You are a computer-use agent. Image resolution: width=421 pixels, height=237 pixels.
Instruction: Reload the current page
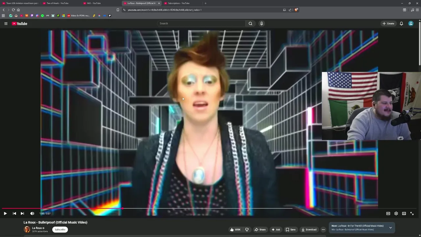(13, 10)
